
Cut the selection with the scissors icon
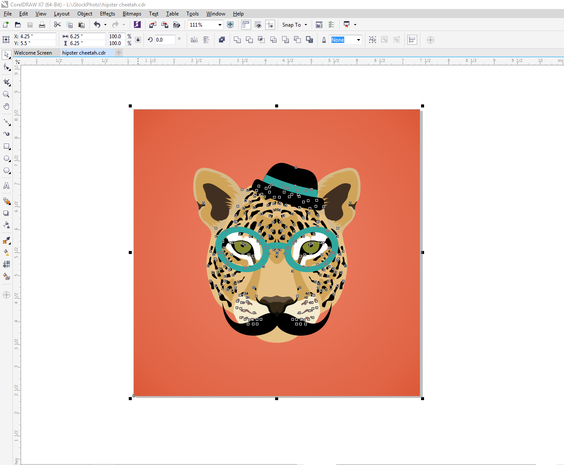57,24
